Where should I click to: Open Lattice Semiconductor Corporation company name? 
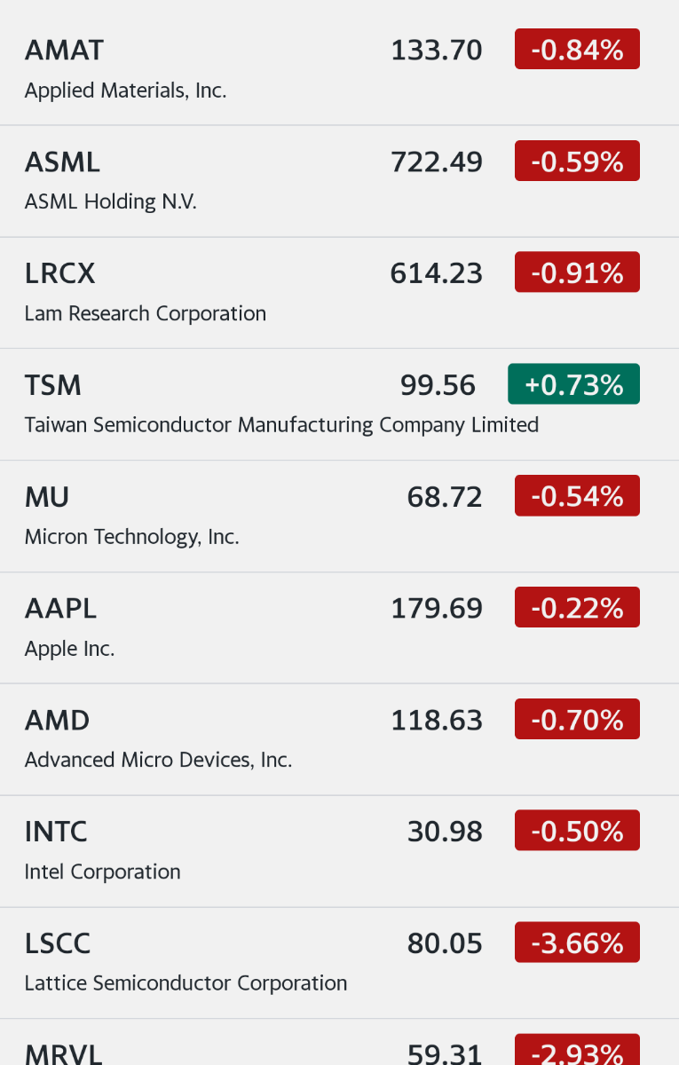click(186, 983)
